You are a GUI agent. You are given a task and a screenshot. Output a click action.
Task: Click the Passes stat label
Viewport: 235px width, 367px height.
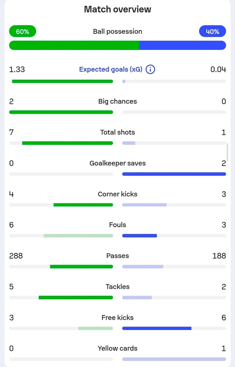click(x=117, y=256)
